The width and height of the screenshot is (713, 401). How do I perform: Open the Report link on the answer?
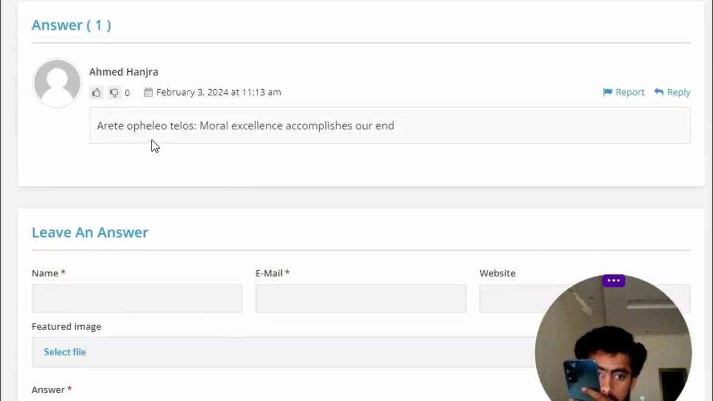[623, 92]
